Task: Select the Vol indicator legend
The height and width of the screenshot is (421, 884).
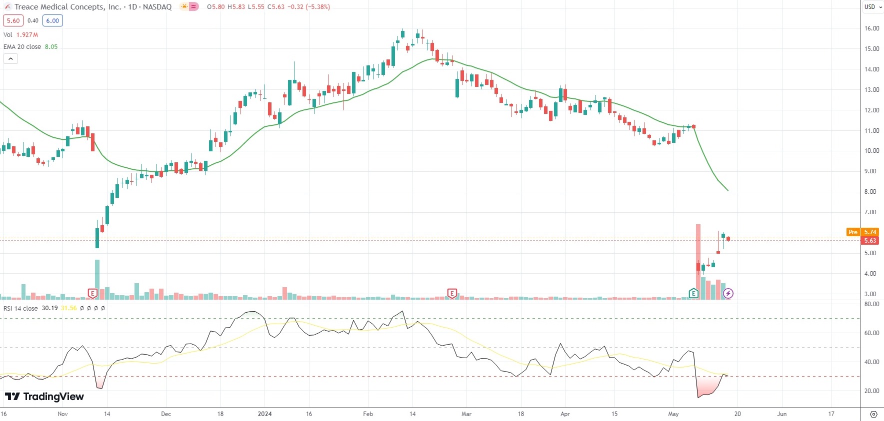Action: click(x=8, y=35)
